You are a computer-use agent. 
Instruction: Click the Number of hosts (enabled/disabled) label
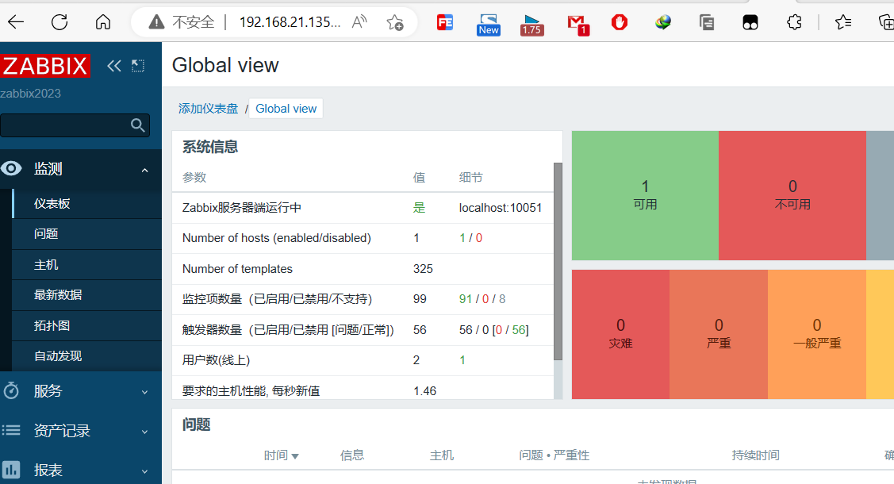point(277,238)
